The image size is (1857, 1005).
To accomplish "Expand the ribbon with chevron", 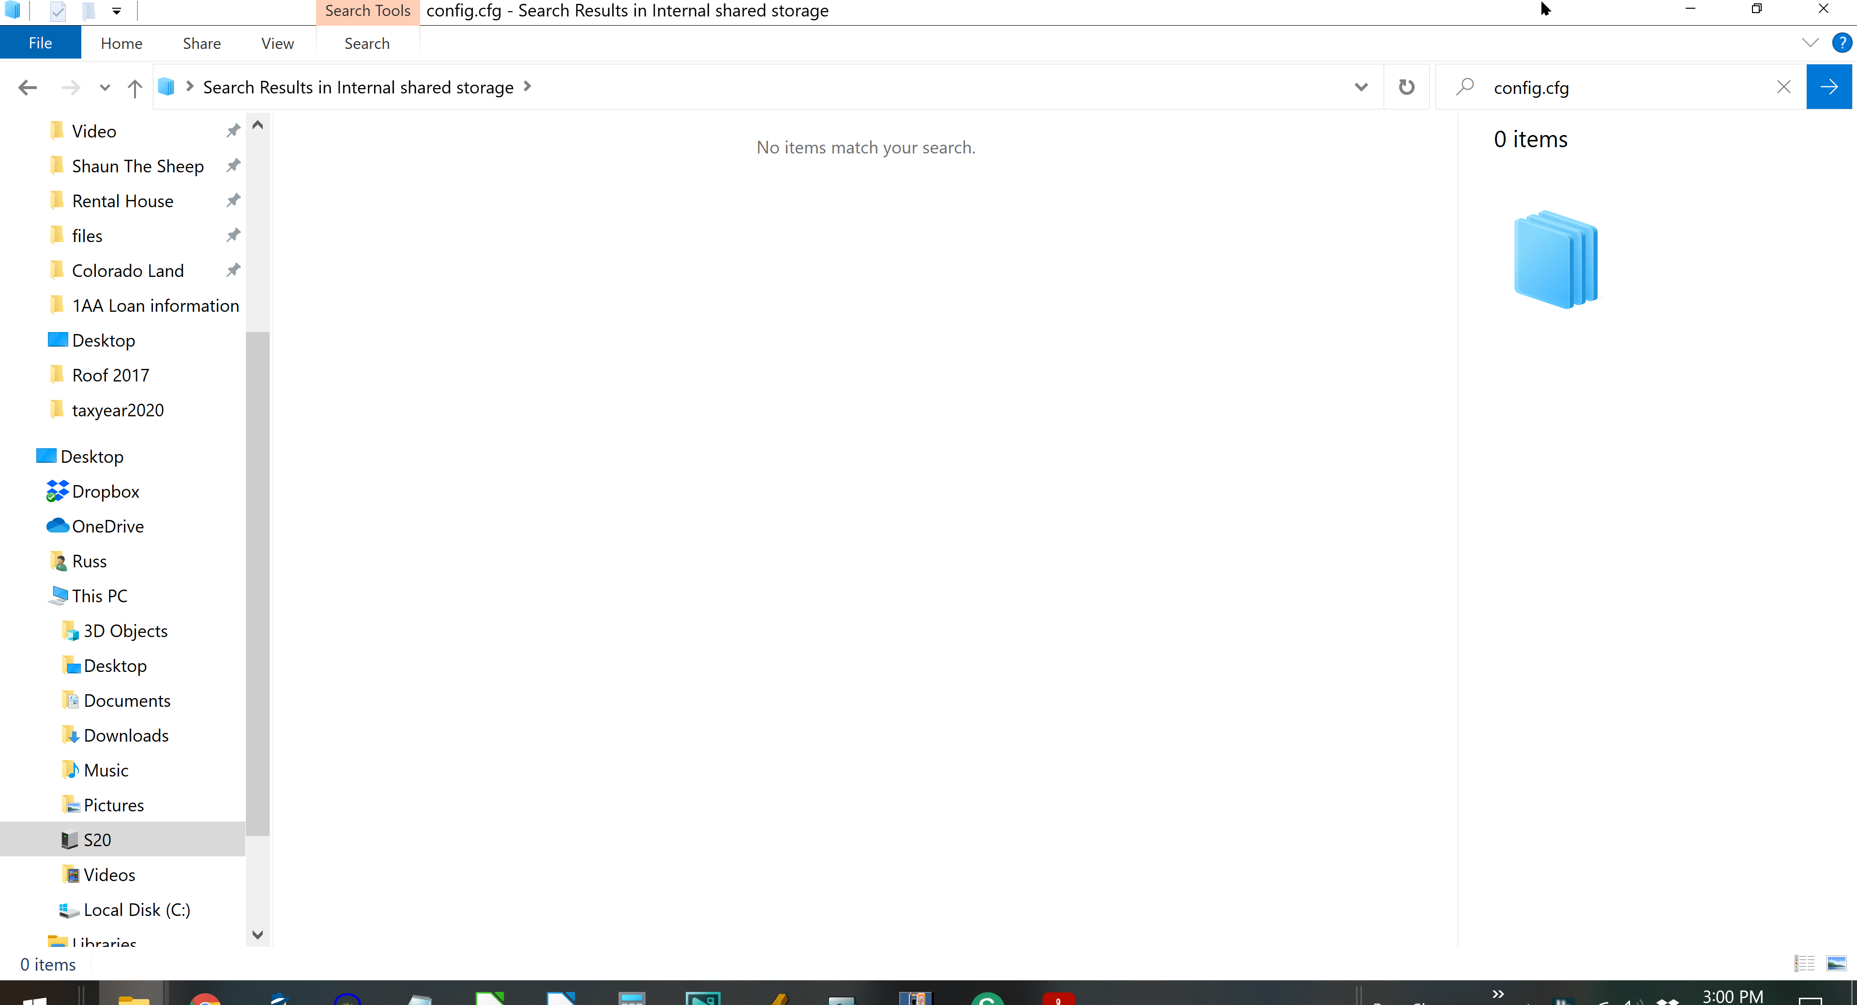I will (1810, 43).
